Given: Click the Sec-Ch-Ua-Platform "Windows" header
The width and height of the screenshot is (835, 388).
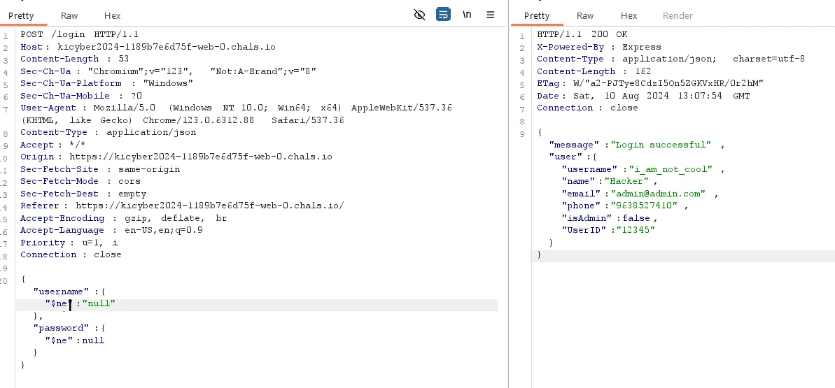Looking at the screenshot, I should tap(106, 84).
